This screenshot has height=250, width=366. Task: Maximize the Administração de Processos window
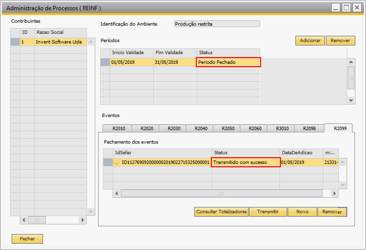pyautogui.click(x=346, y=7)
